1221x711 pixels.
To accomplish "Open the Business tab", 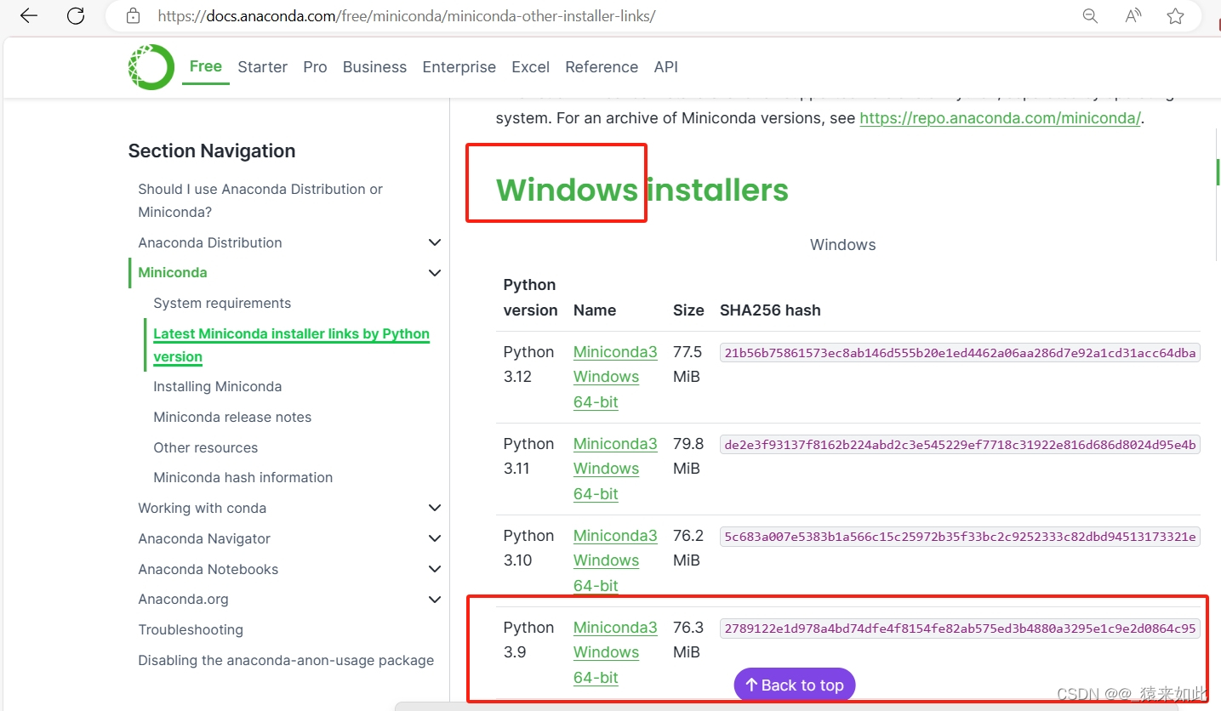I will pos(374,67).
